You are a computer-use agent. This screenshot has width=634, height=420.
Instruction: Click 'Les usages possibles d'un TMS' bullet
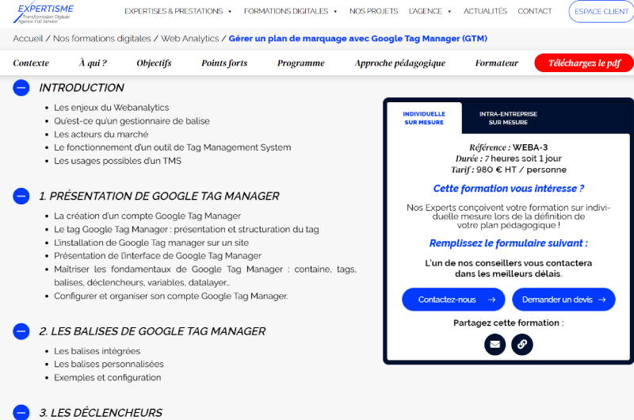tap(117, 161)
